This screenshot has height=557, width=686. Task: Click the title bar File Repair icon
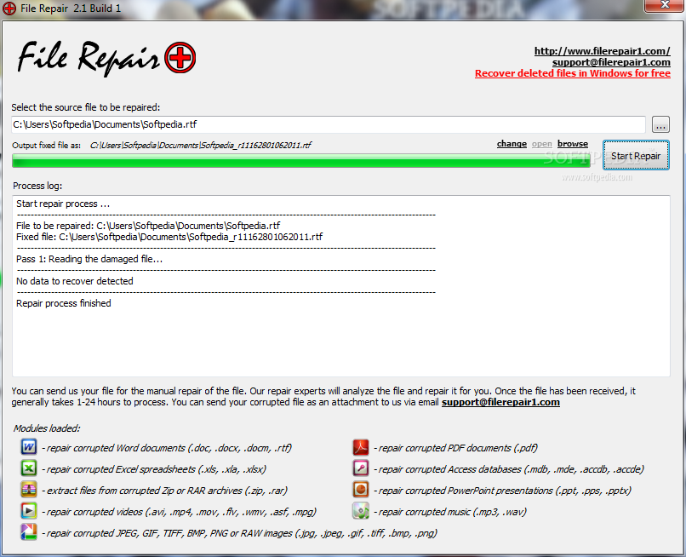(9, 9)
